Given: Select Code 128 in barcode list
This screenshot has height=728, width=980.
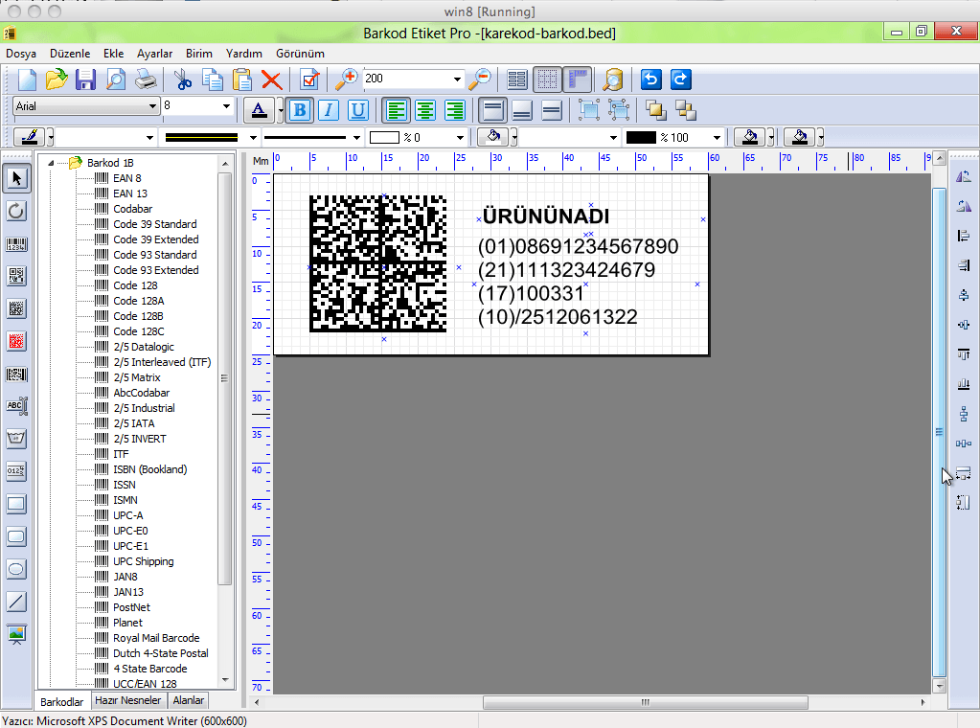Looking at the screenshot, I should point(135,285).
